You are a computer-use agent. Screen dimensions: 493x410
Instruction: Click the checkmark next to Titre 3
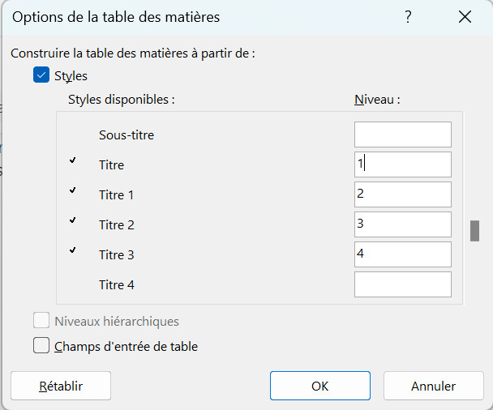click(73, 250)
